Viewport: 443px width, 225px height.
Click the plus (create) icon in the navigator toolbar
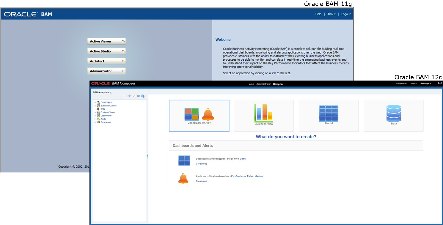point(130,96)
